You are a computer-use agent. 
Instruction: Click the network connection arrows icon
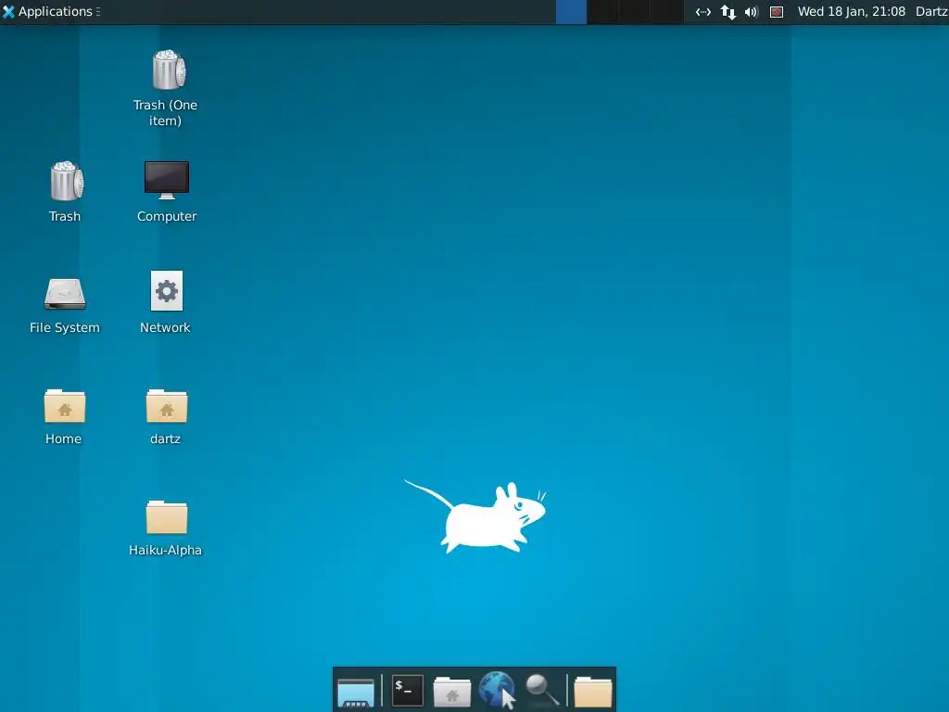[x=702, y=11]
